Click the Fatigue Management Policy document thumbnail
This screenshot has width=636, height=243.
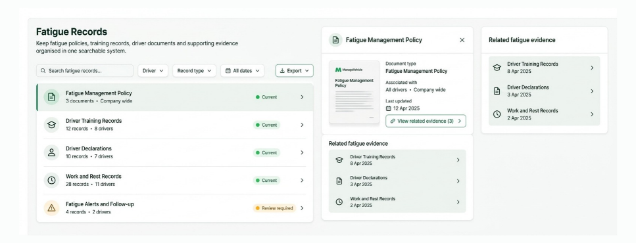pyautogui.click(x=355, y=92)
